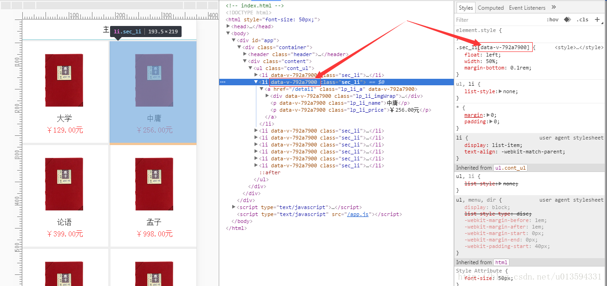Screen dimensions: 607x286
Task: Click the diamond-shaped icon between :hov and .cls
Action: click(567, 19)
